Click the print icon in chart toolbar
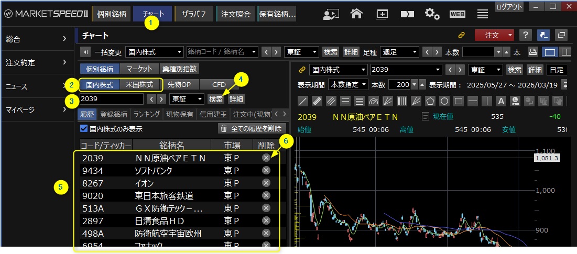Screen dimensions: 577x254 (532, 52)
